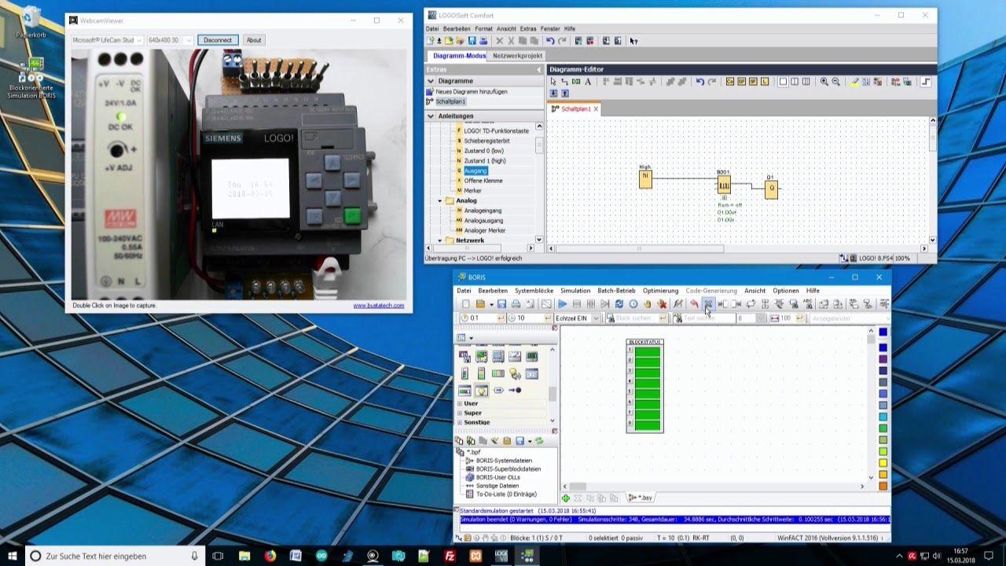The height and width of the screenshot is (566, 1006).
Task: Open the Task View taskbar button
Action: coord(218,556)
